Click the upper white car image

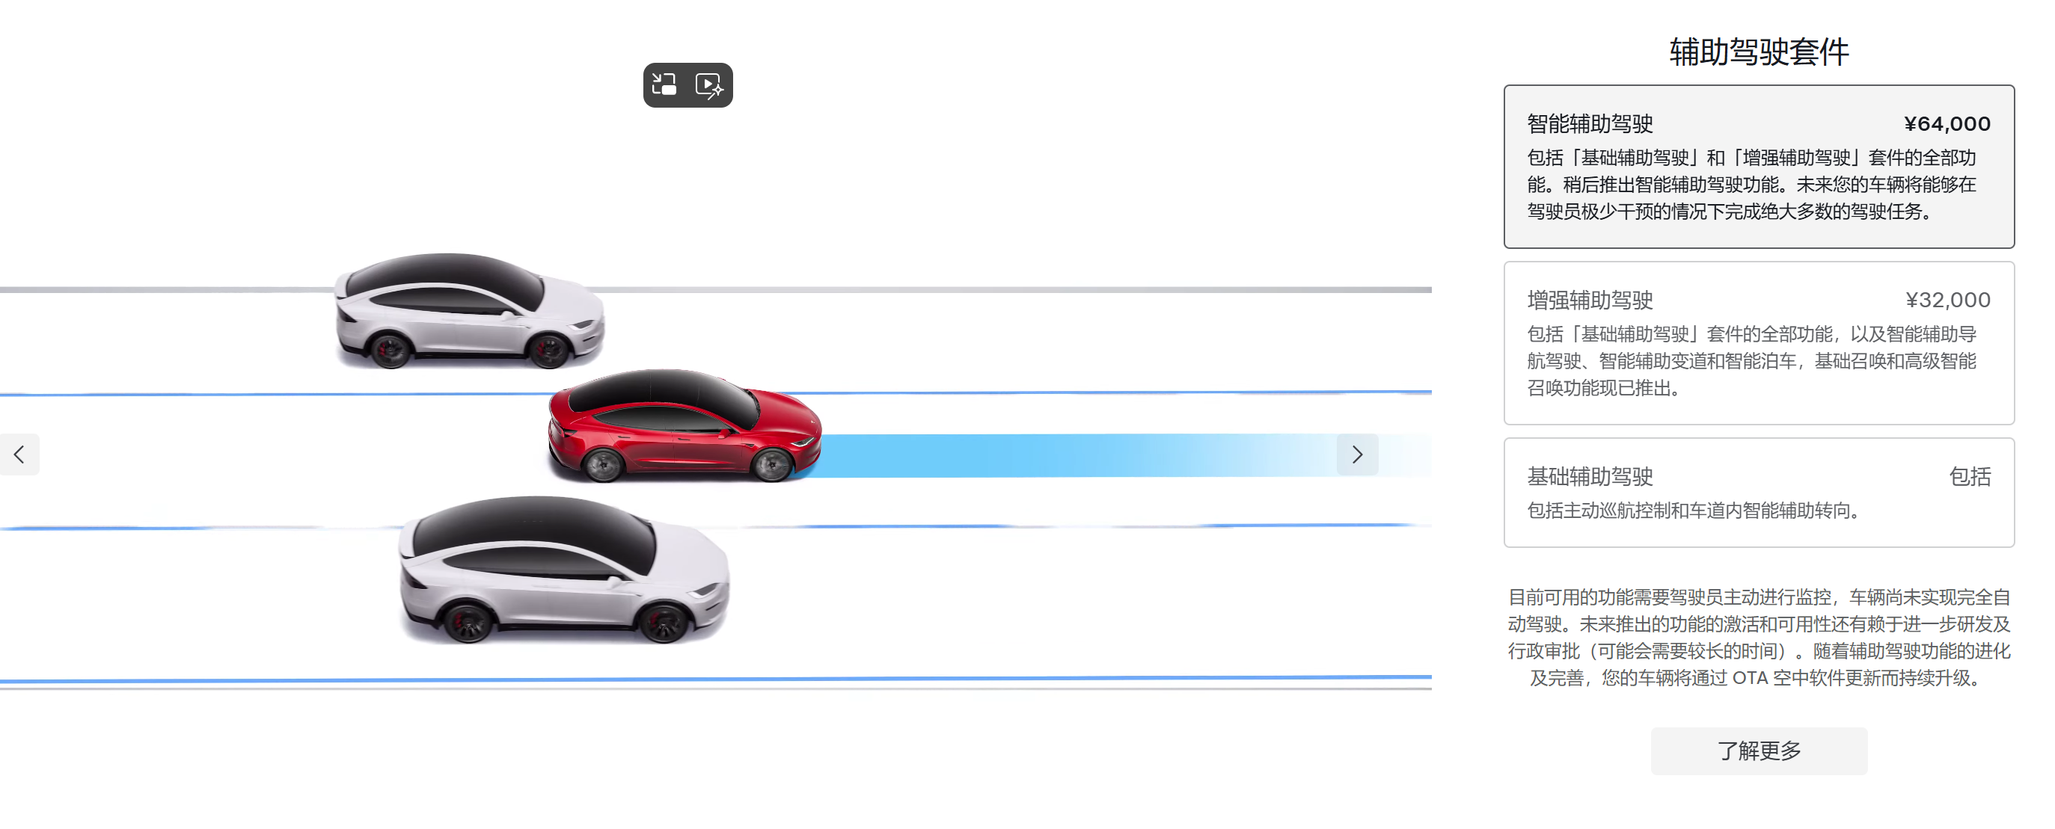click(469, 311)
